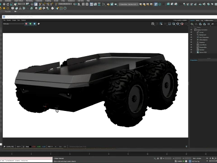Open the V-Ray menu in 3ds Max

[x=63, y=1]
